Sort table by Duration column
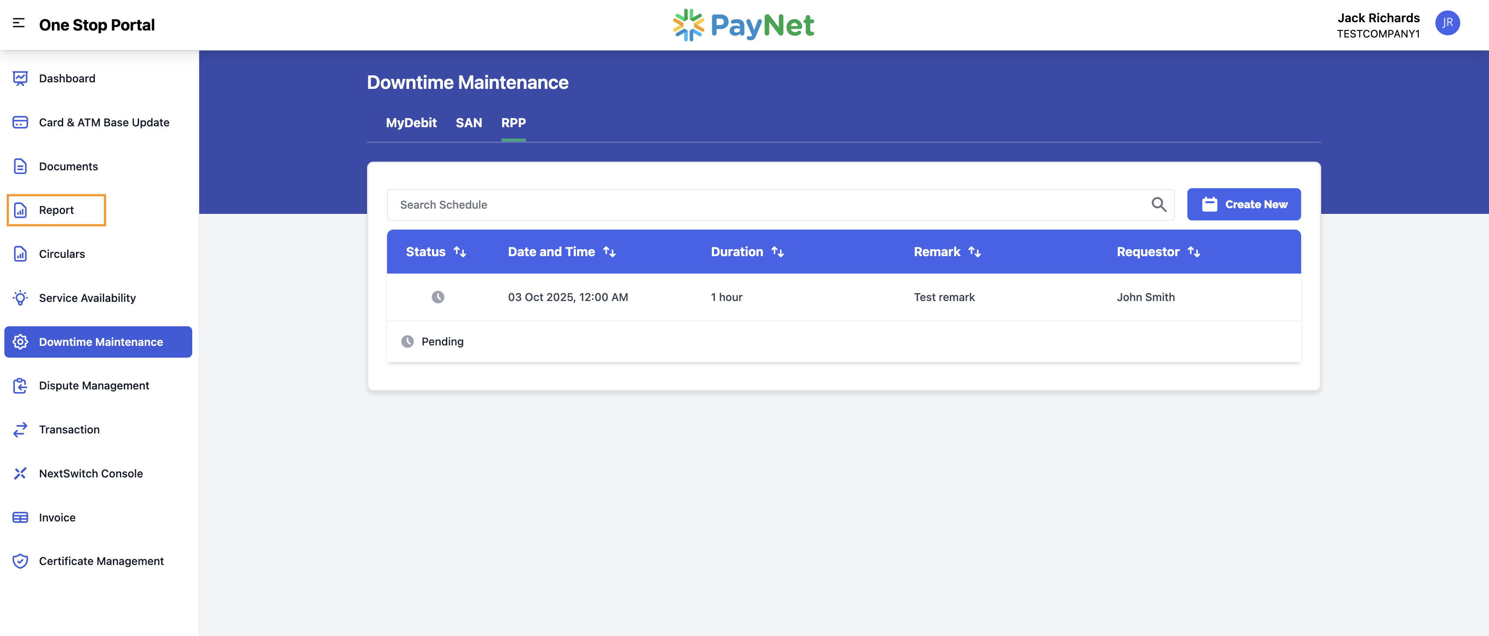Screen dimensions: 1489x636 tap(778, 252)
